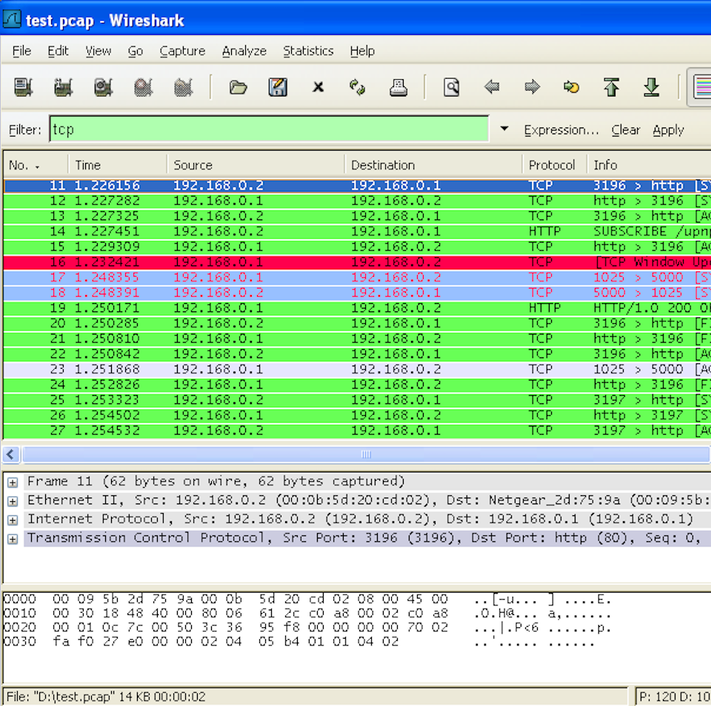Click the Print packets icon
Screen dimensions: 711x706
click(x=398, y=88)
